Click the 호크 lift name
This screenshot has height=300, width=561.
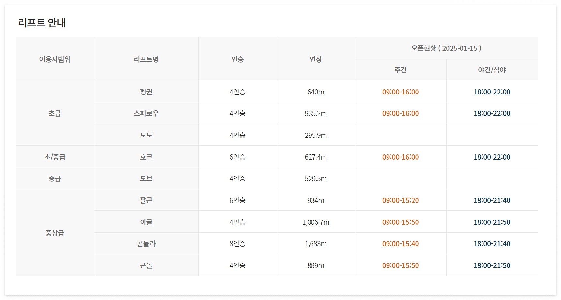(146, 157)
